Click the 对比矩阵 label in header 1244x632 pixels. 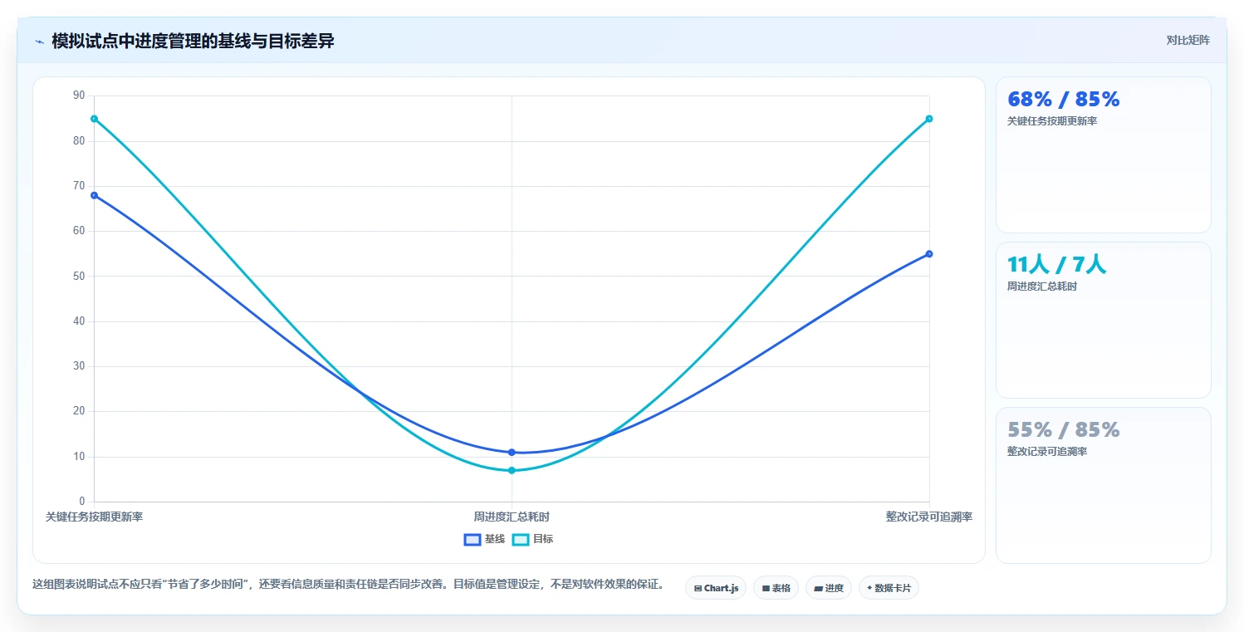[1188, 40]
